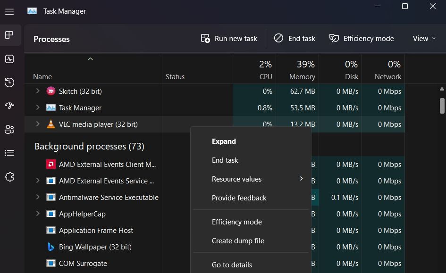The height and width of the screenshot is (273, 446).
Task: Expand the AppHelperCap process row
Action: (x=38, y=213)
